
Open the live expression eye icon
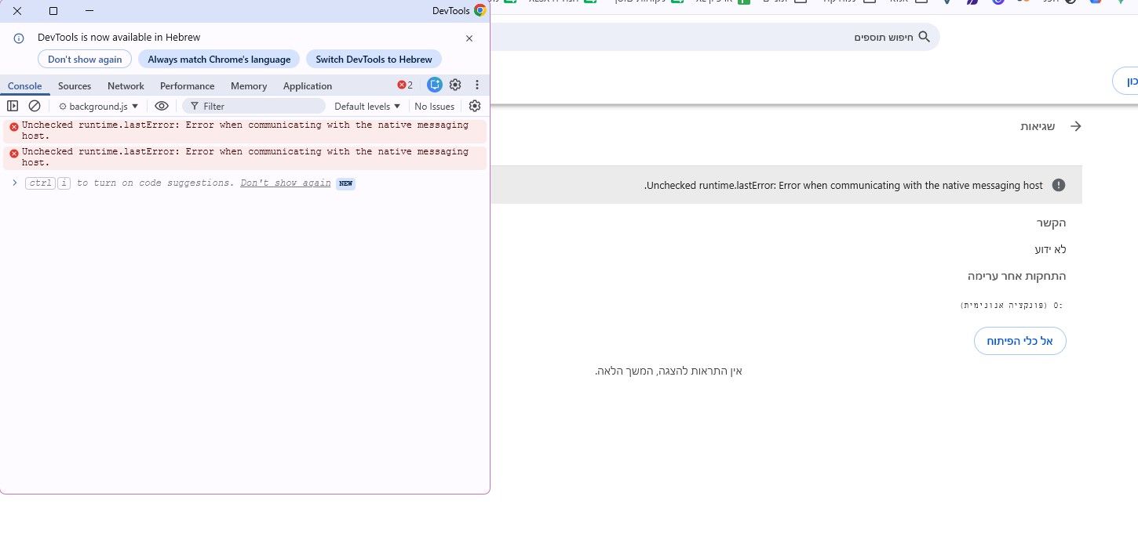point(162,106)
